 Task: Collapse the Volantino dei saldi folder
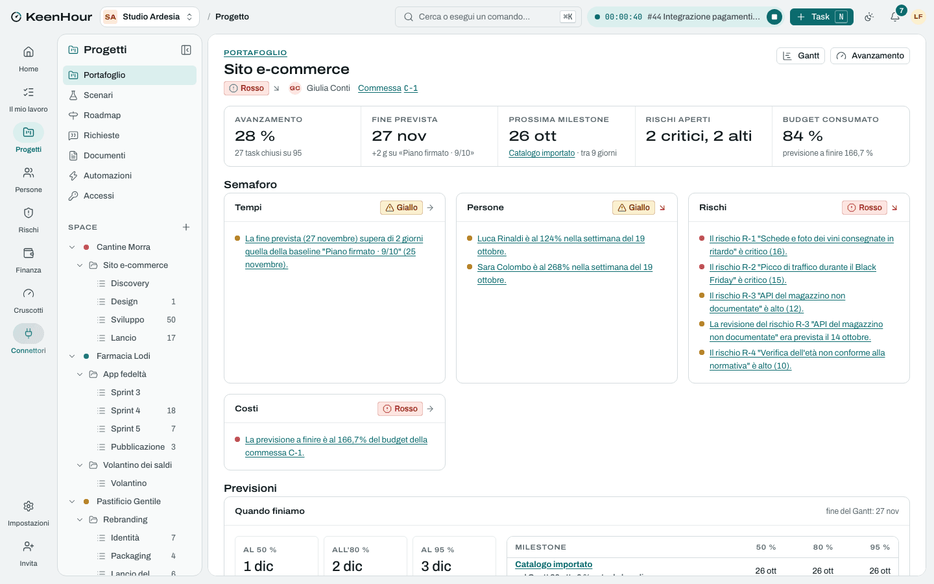[x=80, y=465]
